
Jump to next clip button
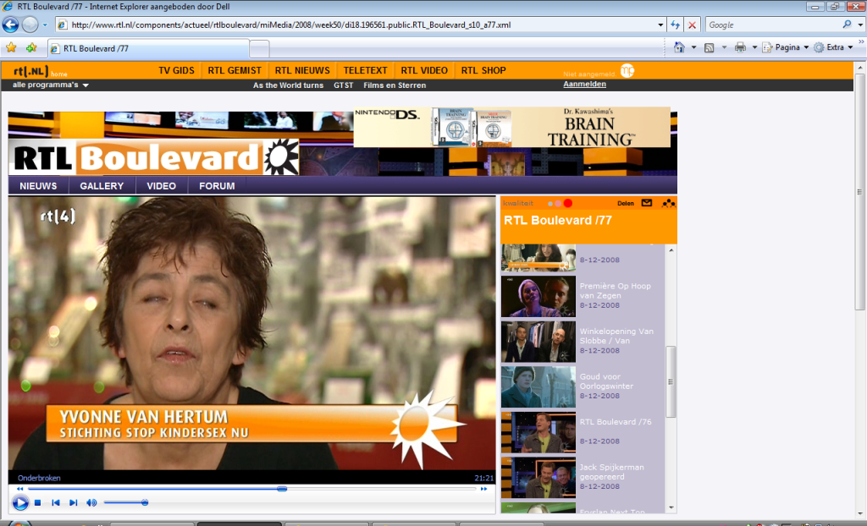pos(73,503)
